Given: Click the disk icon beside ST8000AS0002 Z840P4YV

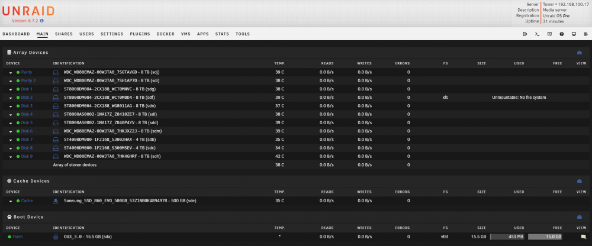Looking at the screenshot, I should click(x=56, y=122).
